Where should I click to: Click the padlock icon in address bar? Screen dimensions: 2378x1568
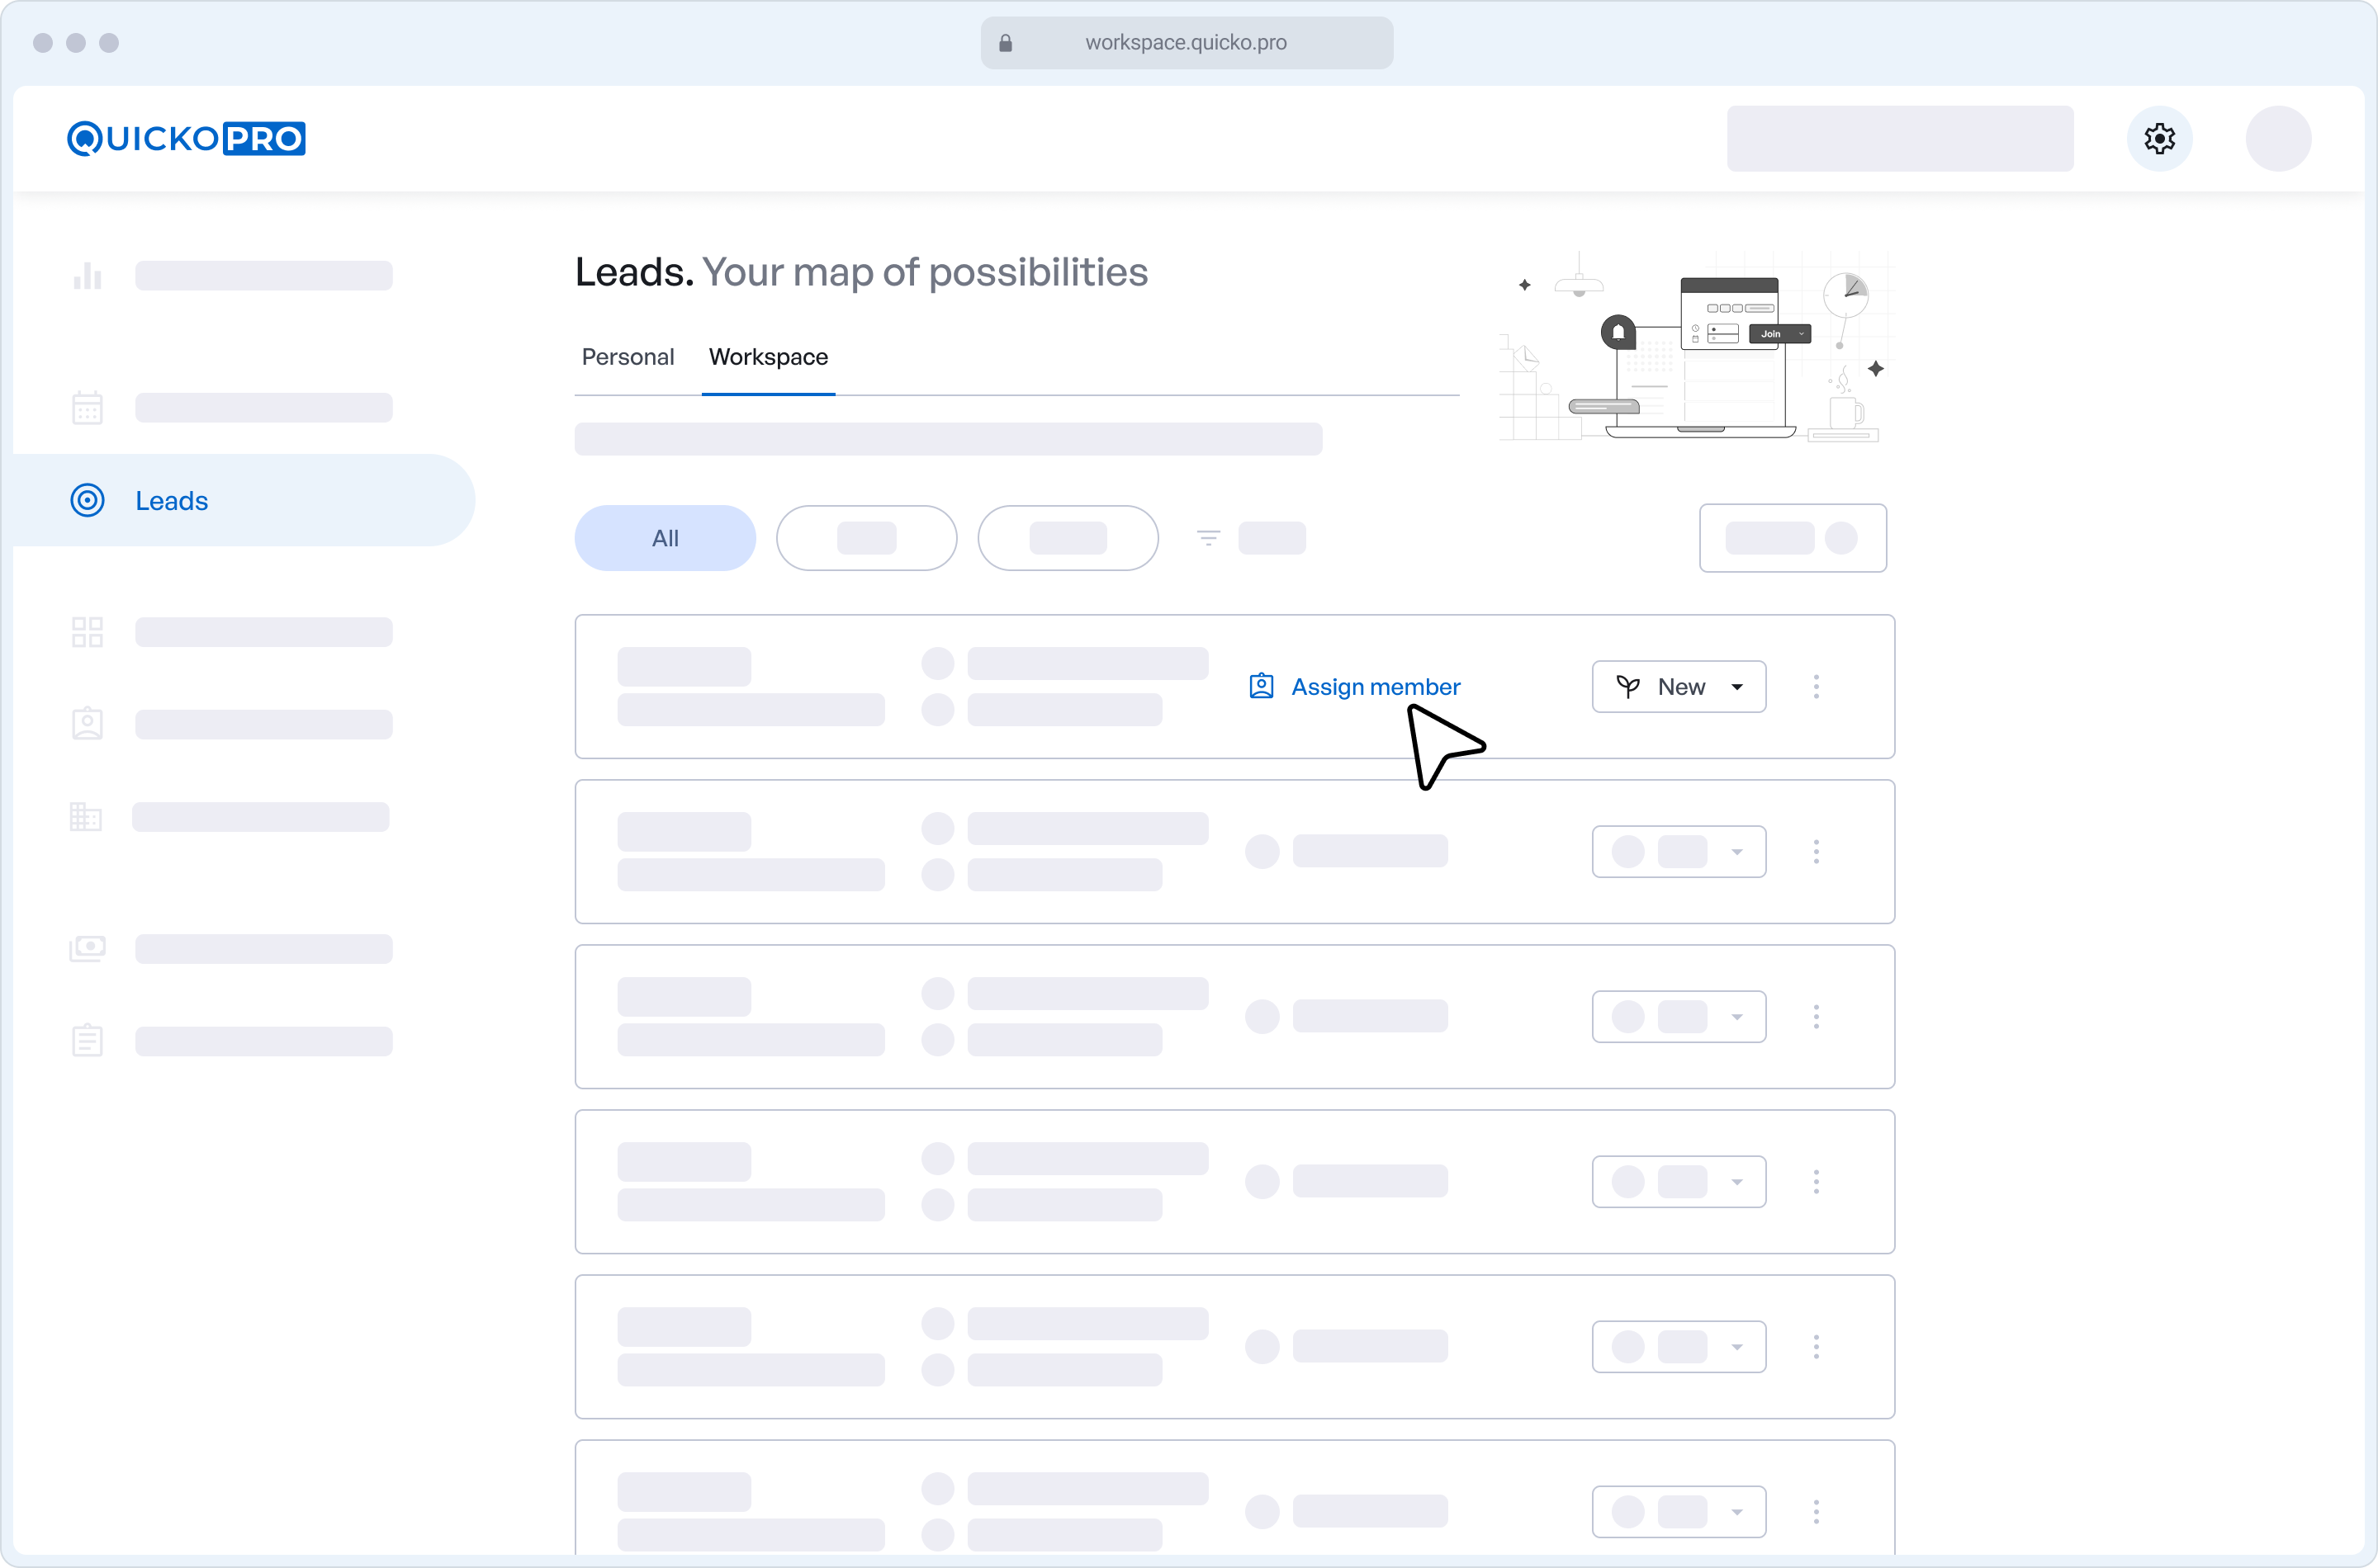[1004, 42]
